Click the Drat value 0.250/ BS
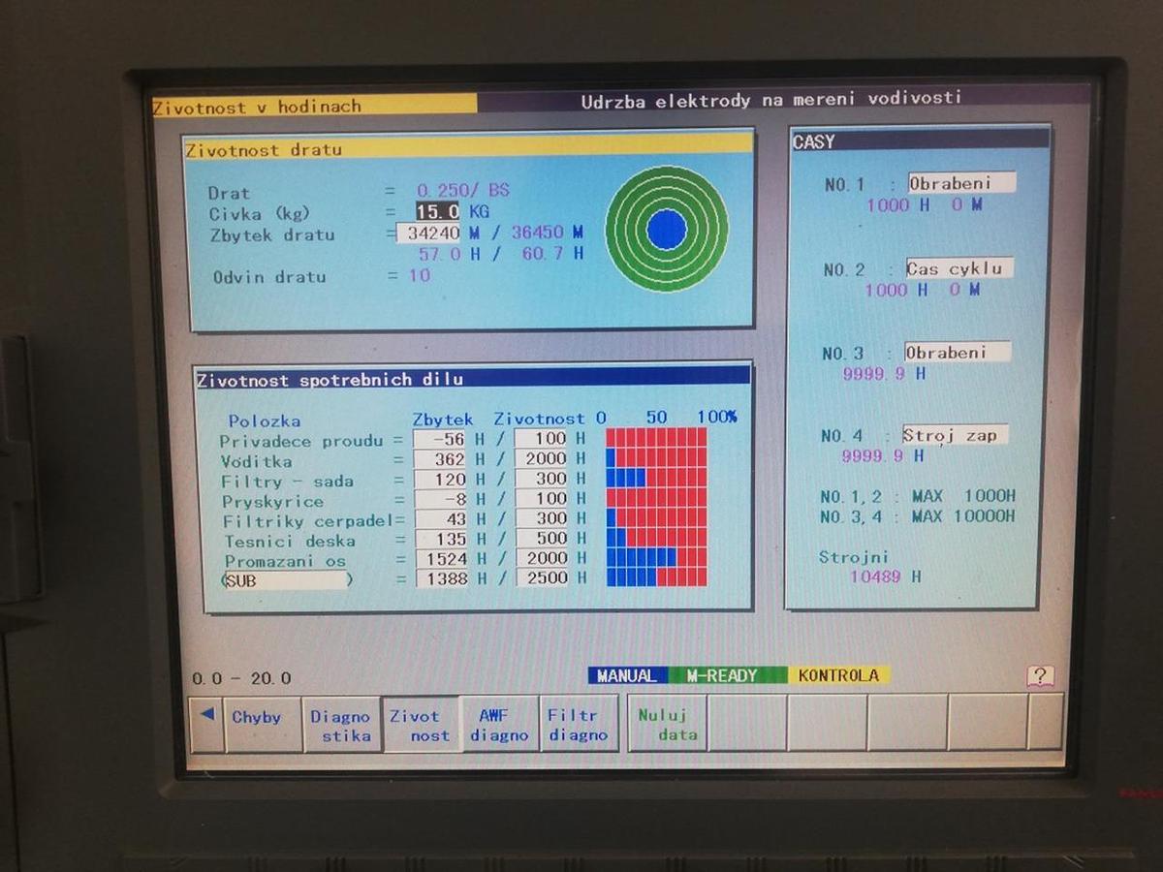 coord(463,191)
